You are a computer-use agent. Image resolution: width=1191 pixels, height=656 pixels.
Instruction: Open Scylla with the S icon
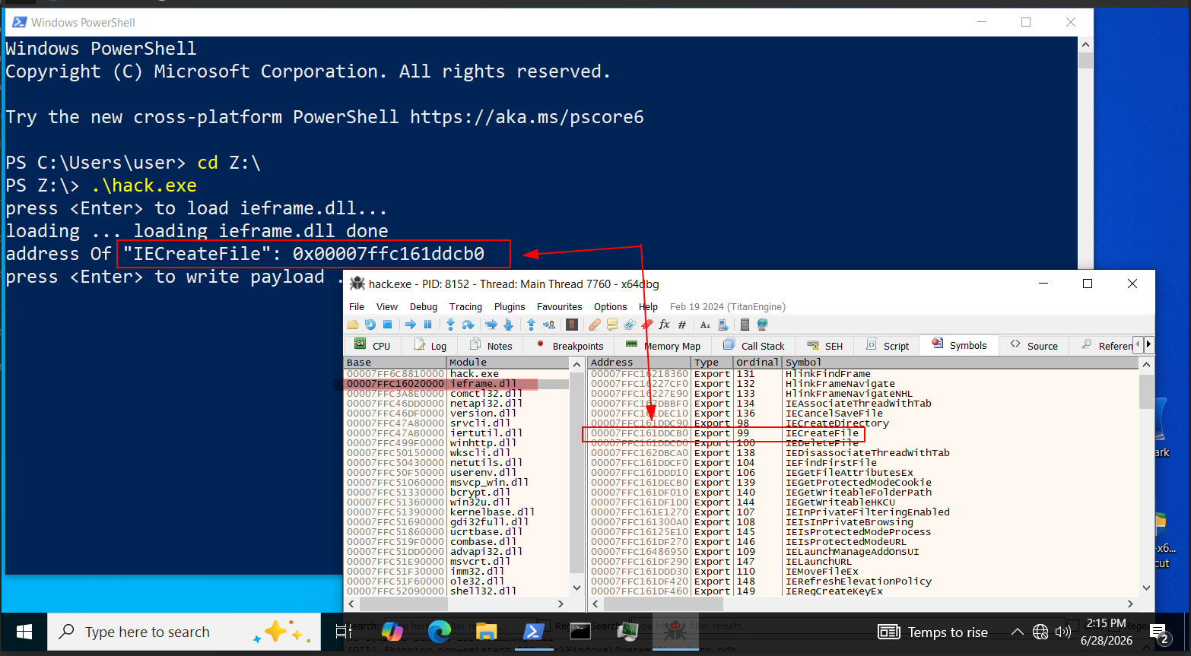572,325
